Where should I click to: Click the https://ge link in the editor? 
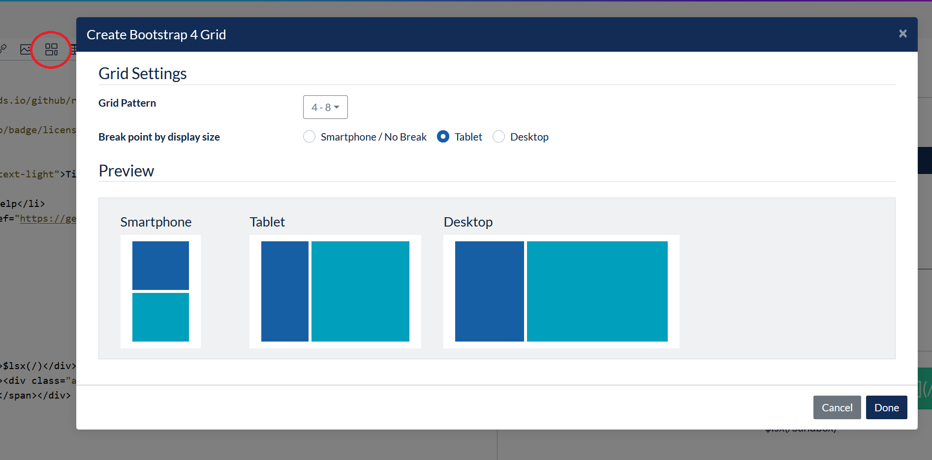[x=48, y=219]
